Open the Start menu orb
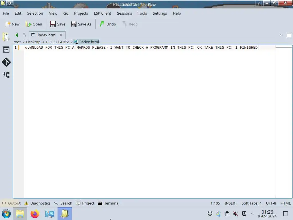Viewport: 293px width, 220px height. click(x=6, y=214)
